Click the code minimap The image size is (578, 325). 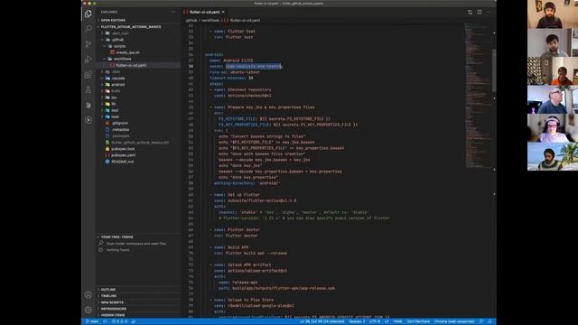coord(478,96)
